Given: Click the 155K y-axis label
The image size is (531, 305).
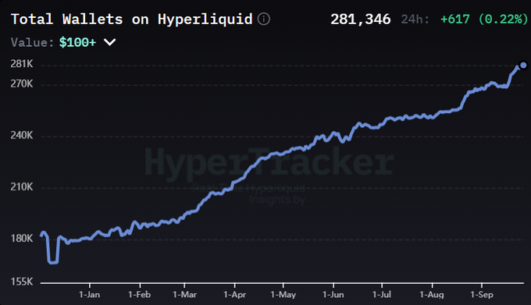Looking at the screenshot, I should (x=22, y=282).
